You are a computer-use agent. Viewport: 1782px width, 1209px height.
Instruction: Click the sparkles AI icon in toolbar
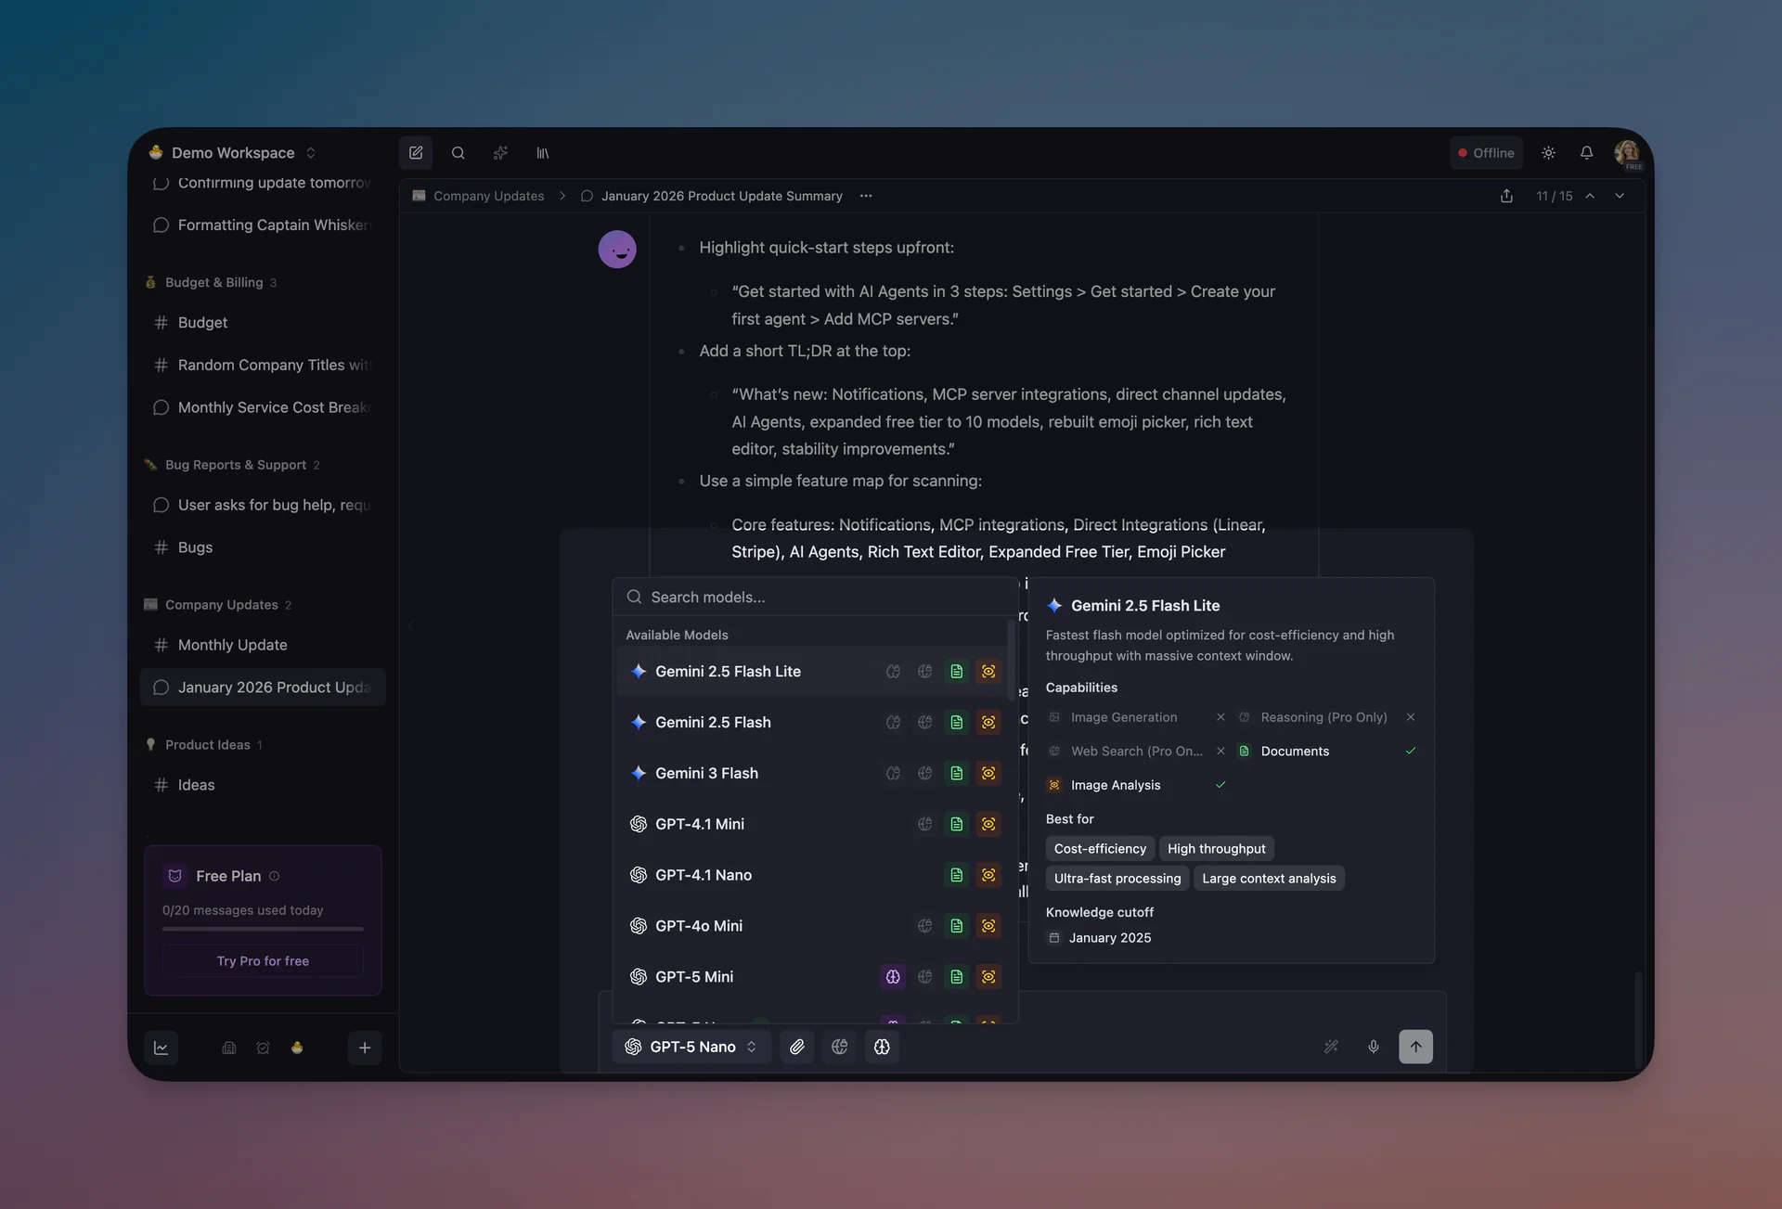500,153
